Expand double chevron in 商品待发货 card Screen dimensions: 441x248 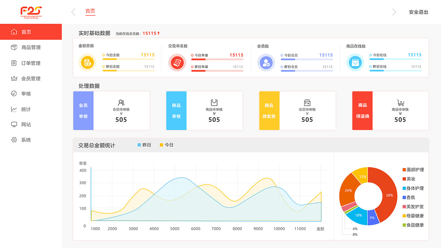(307, 114)
